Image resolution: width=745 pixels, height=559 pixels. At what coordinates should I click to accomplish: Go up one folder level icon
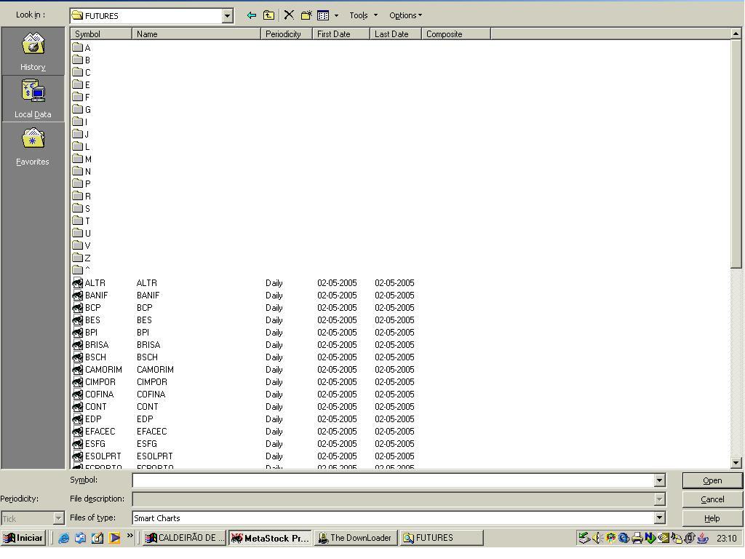pos(269,16)
